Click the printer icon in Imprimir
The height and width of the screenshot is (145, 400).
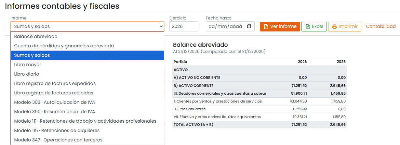[334, 27]
